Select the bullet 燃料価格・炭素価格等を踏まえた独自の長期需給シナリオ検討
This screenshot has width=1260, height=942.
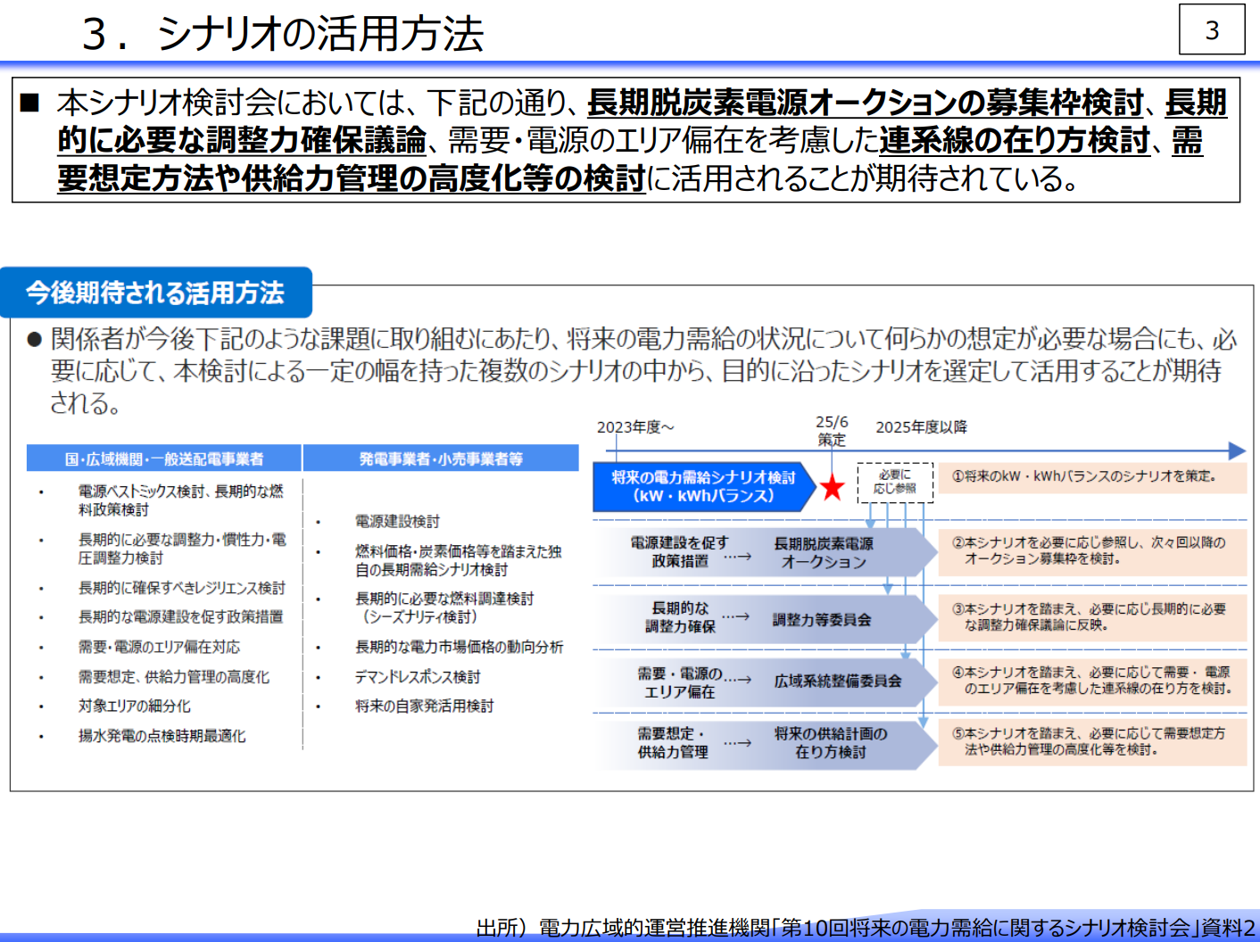pos(459,560)
